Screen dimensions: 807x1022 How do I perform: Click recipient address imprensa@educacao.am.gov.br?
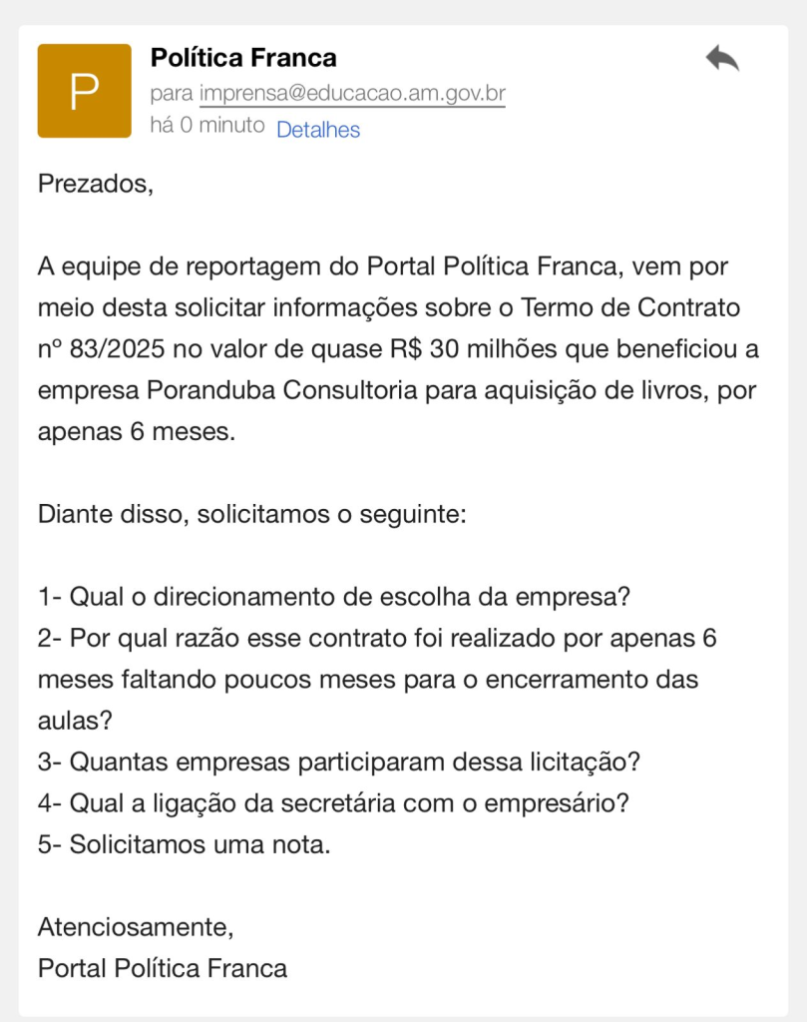coord(352,94)
